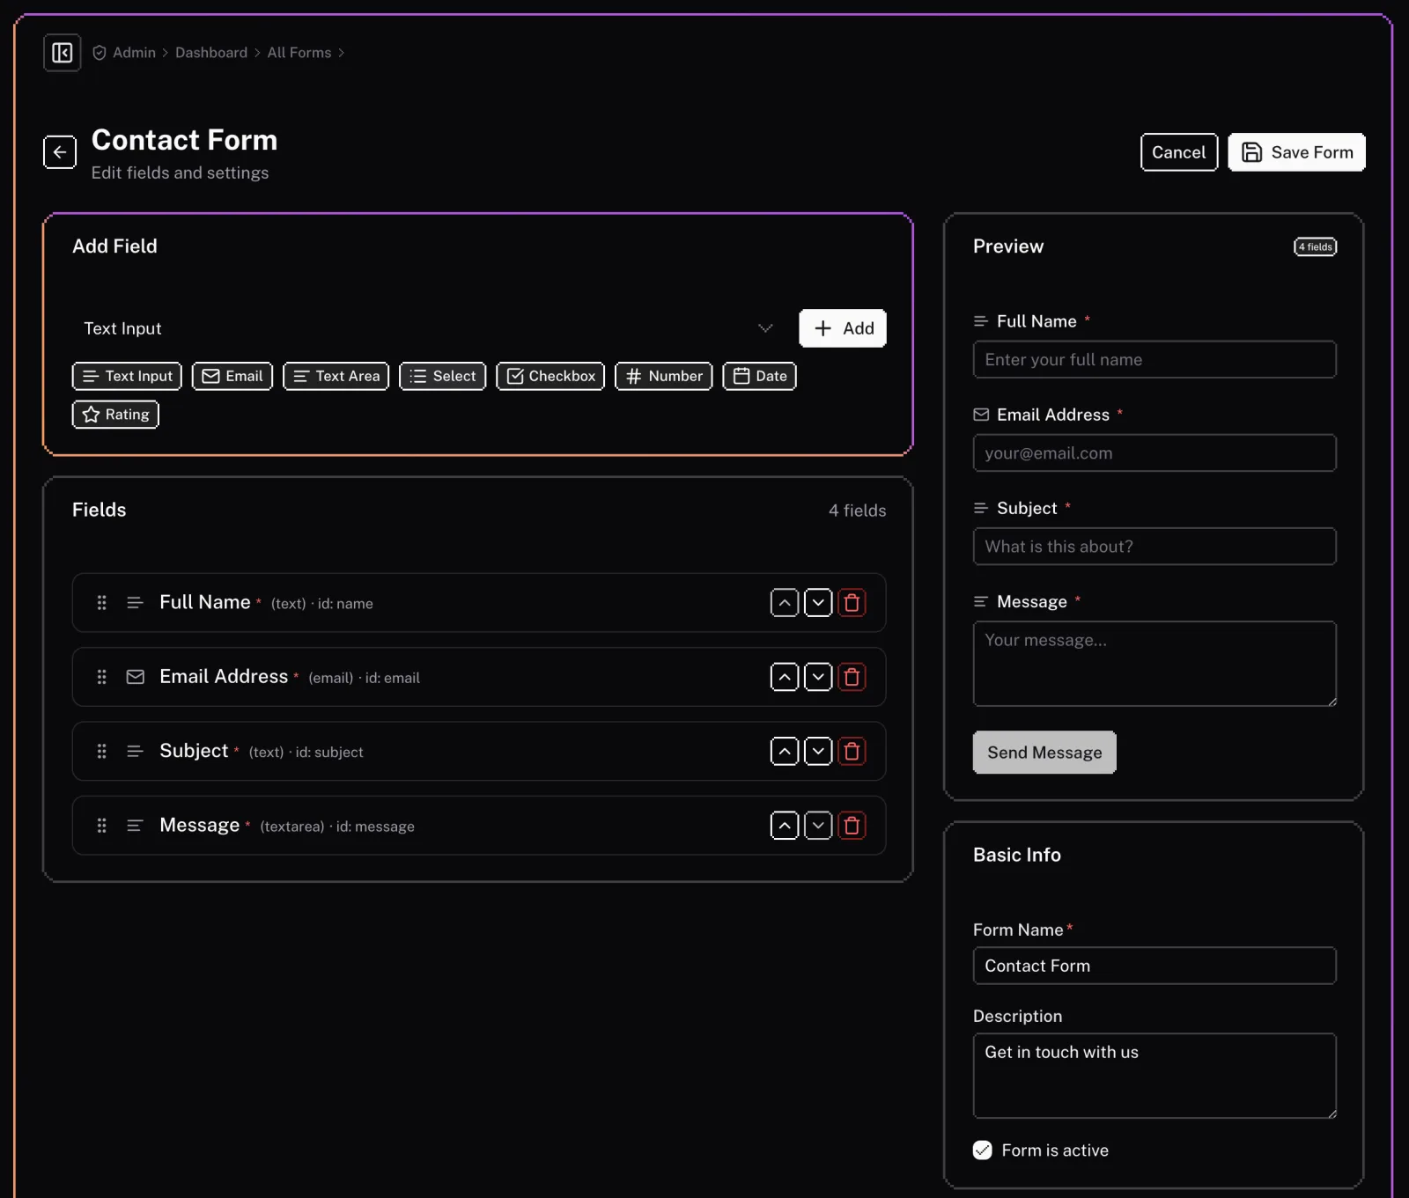Click the Add field button
Screen dimensions: 1409x1198
tap(843, 328)
